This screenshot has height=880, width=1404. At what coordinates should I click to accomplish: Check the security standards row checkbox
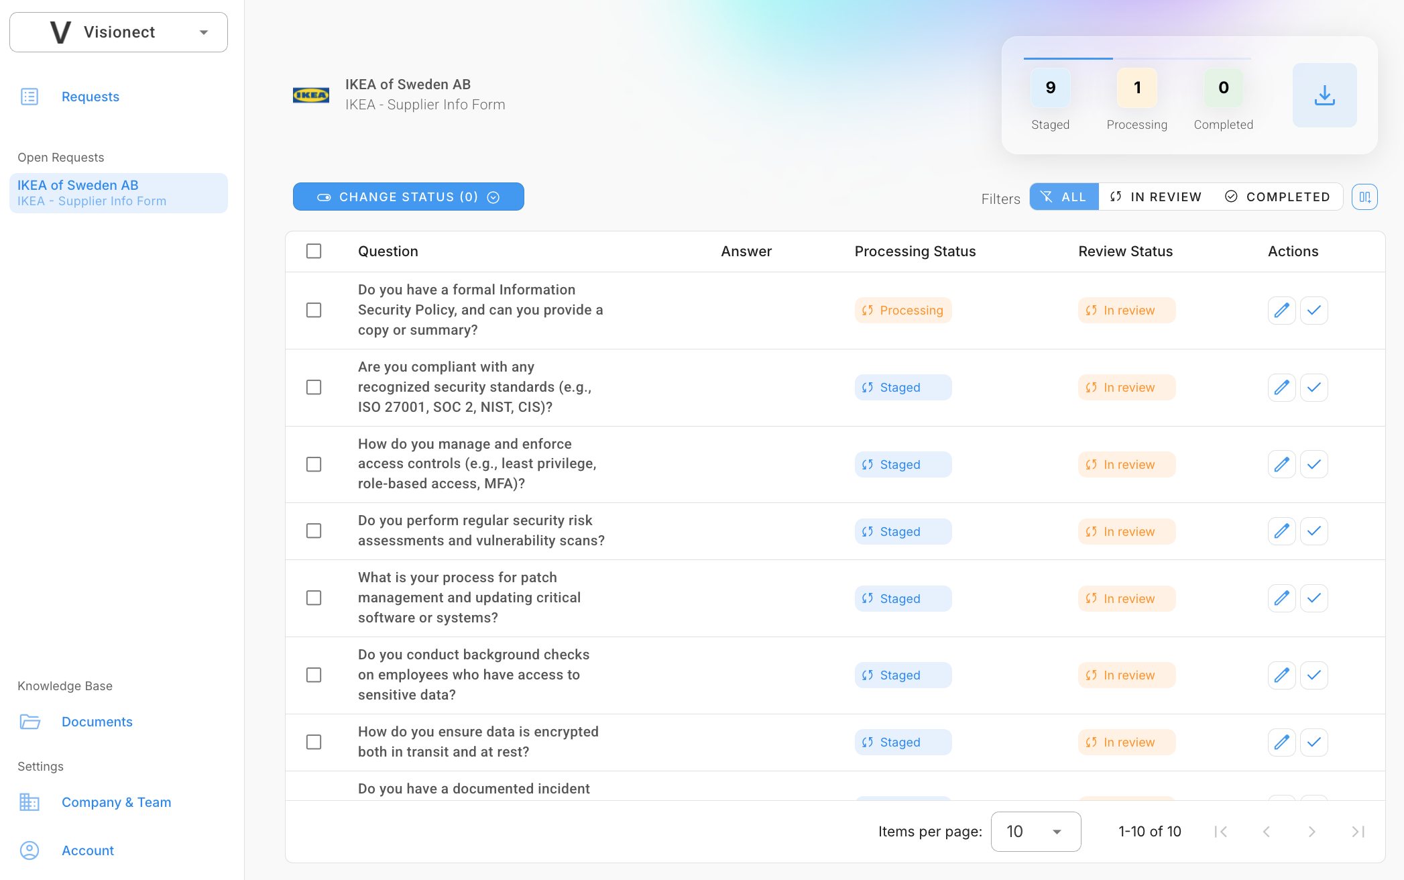point(314,388)
